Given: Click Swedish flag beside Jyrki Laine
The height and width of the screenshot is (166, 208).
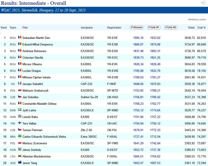Looking at the screenshot, I should point(20,110).
